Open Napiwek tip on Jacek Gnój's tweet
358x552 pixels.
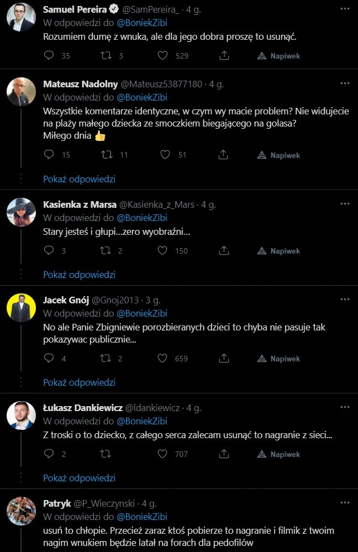(278, 359)
